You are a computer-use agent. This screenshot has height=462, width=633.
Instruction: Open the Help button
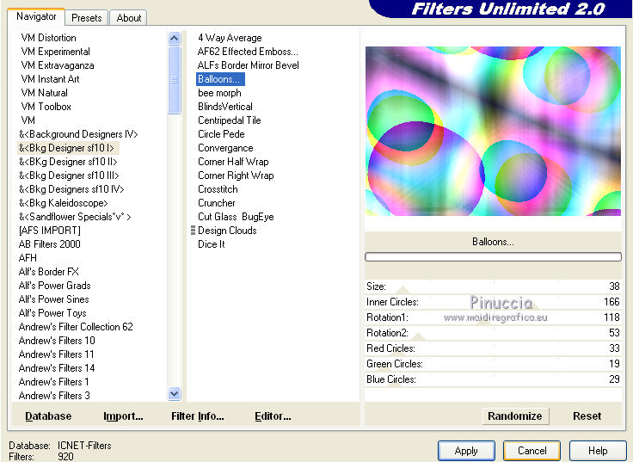[598, 451]
